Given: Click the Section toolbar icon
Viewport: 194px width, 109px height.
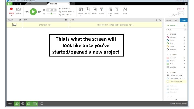Looking at the screenshot, I should tap(81, 9).
